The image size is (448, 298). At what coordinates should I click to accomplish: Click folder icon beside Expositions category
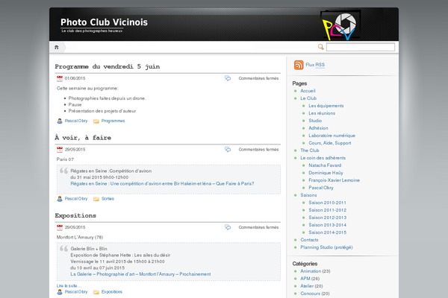coord(96,292)
